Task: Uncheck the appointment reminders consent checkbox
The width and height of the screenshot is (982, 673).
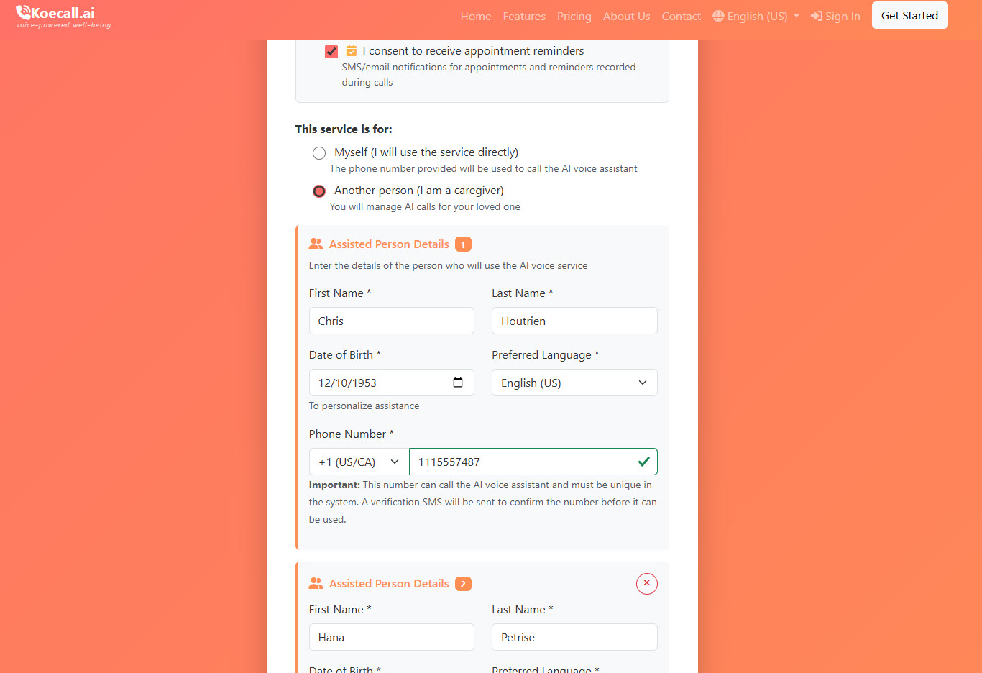Action: pos(331,51)
